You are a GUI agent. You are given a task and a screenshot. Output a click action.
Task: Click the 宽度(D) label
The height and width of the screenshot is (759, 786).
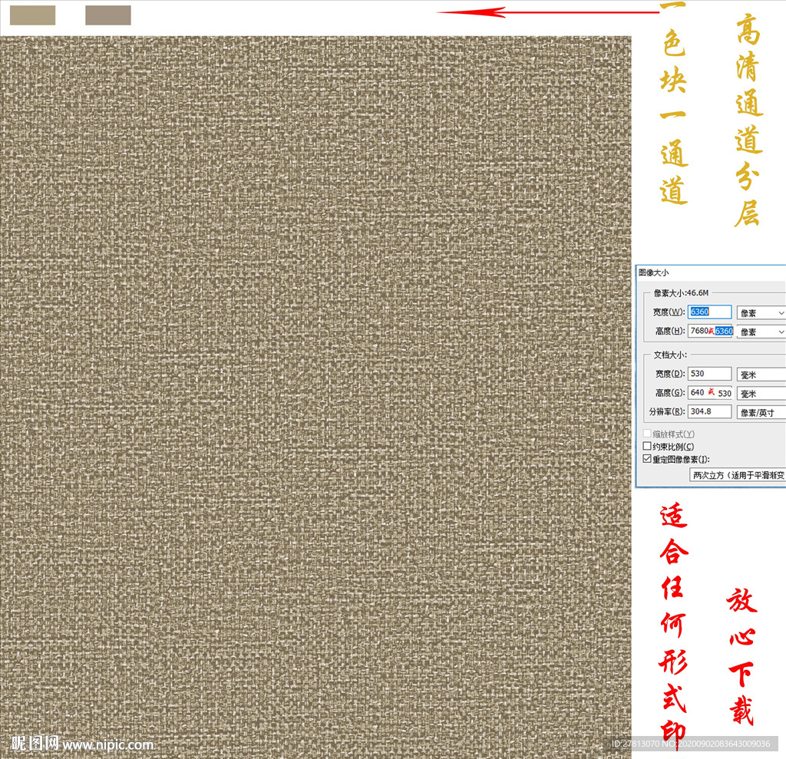click(x=670, y=374)
